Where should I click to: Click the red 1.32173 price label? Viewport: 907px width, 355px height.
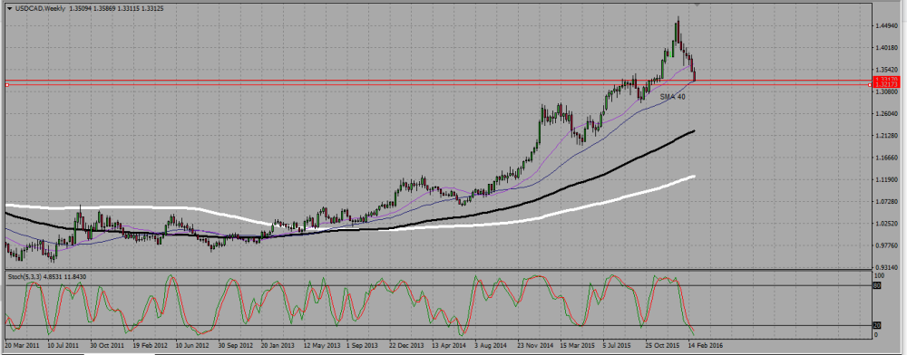click(885, 85)
